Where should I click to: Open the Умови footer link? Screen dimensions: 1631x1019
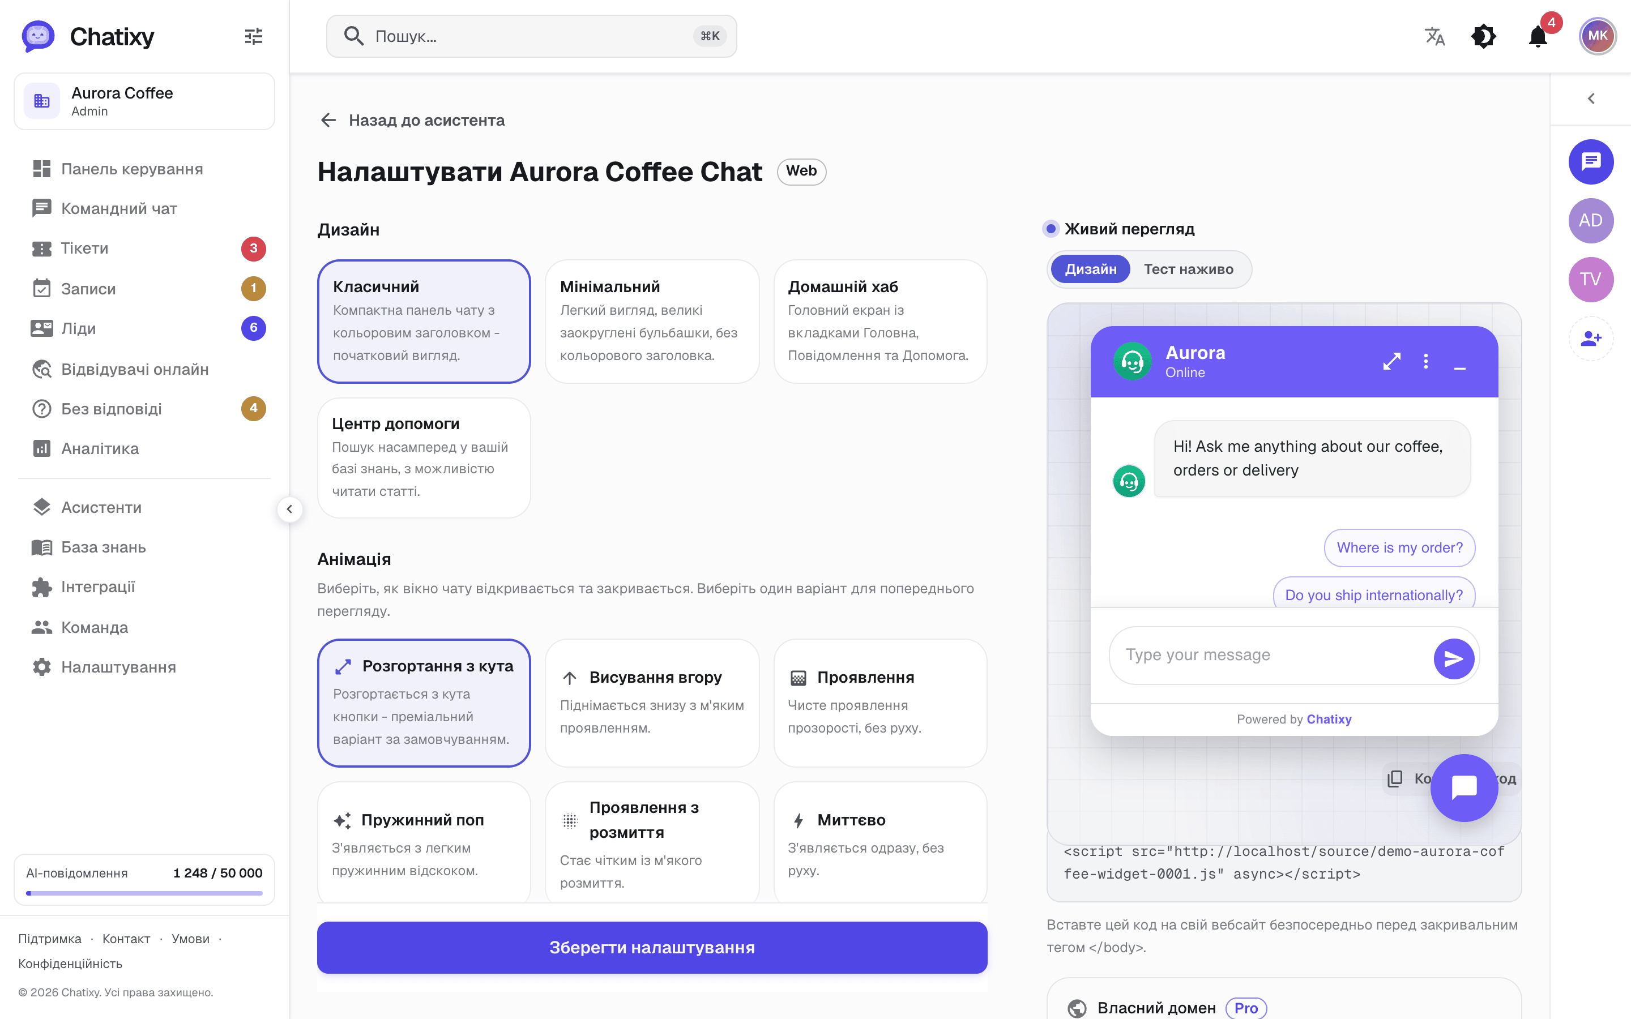click(x=190, y=939)
